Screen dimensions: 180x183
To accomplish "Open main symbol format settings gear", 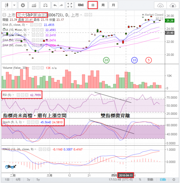I will point(90,15).
